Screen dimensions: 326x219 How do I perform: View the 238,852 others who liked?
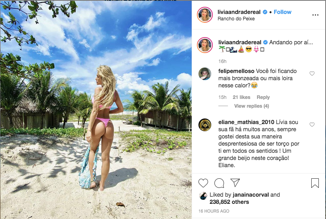tap(229, 202)
